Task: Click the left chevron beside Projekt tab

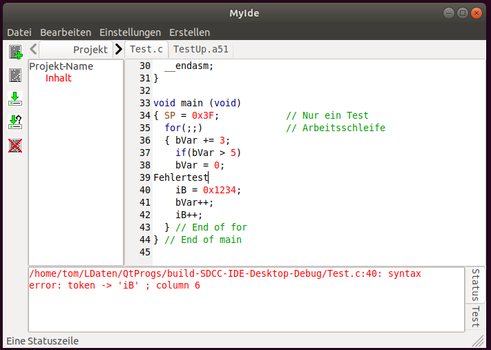Action: pos(33,49)
